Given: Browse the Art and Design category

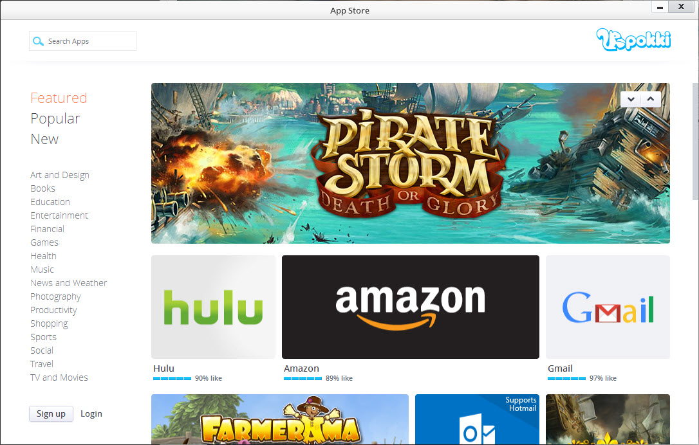Looking at the screenshot, I should (60, 175).
